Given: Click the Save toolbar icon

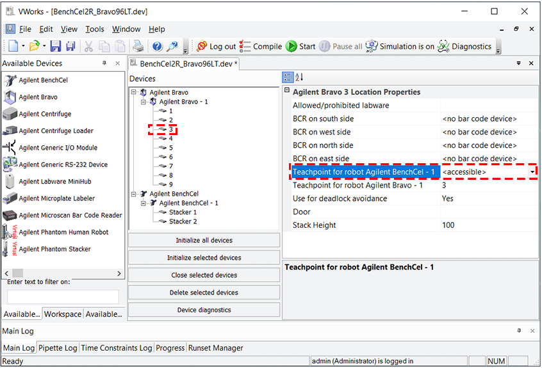Looking at the screenshot, I should (55, 46).
